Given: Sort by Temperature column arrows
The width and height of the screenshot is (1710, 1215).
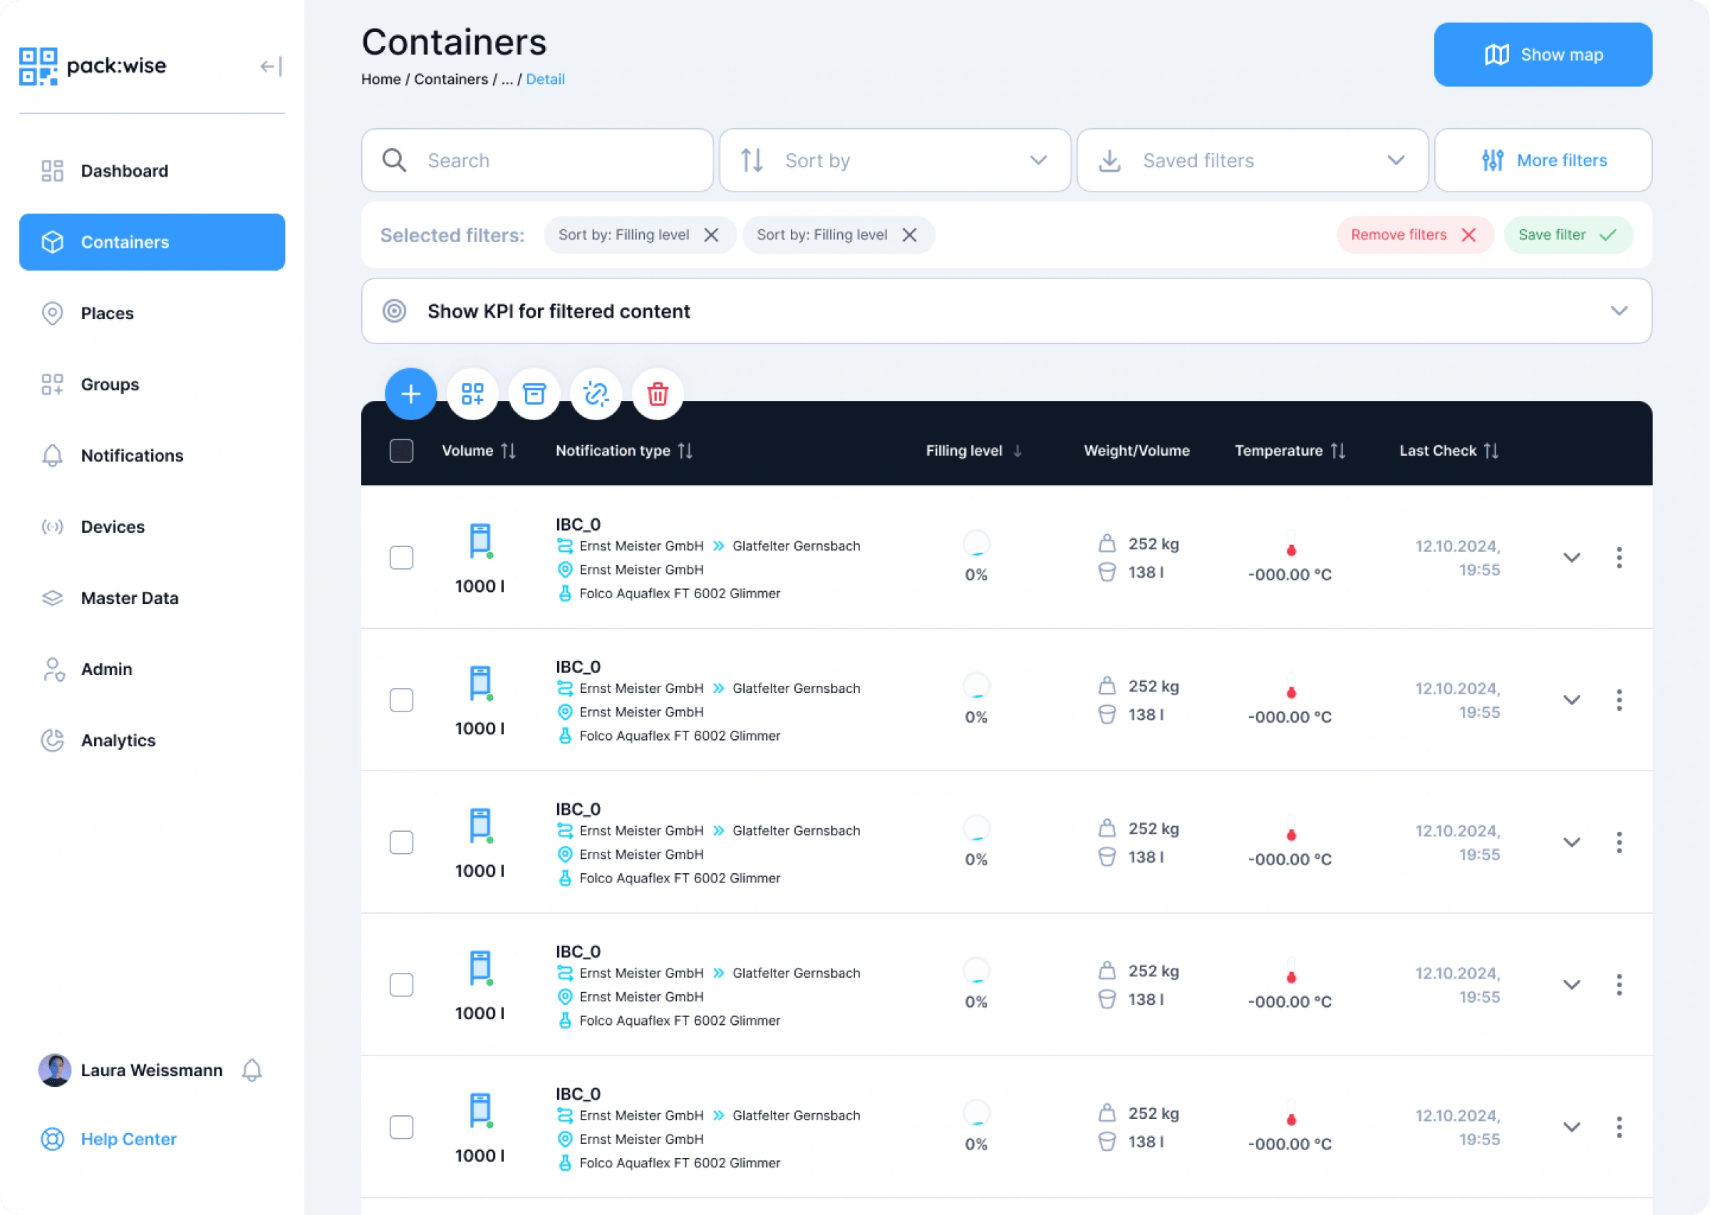Looking at the screenshot, I should (1339, 450).
